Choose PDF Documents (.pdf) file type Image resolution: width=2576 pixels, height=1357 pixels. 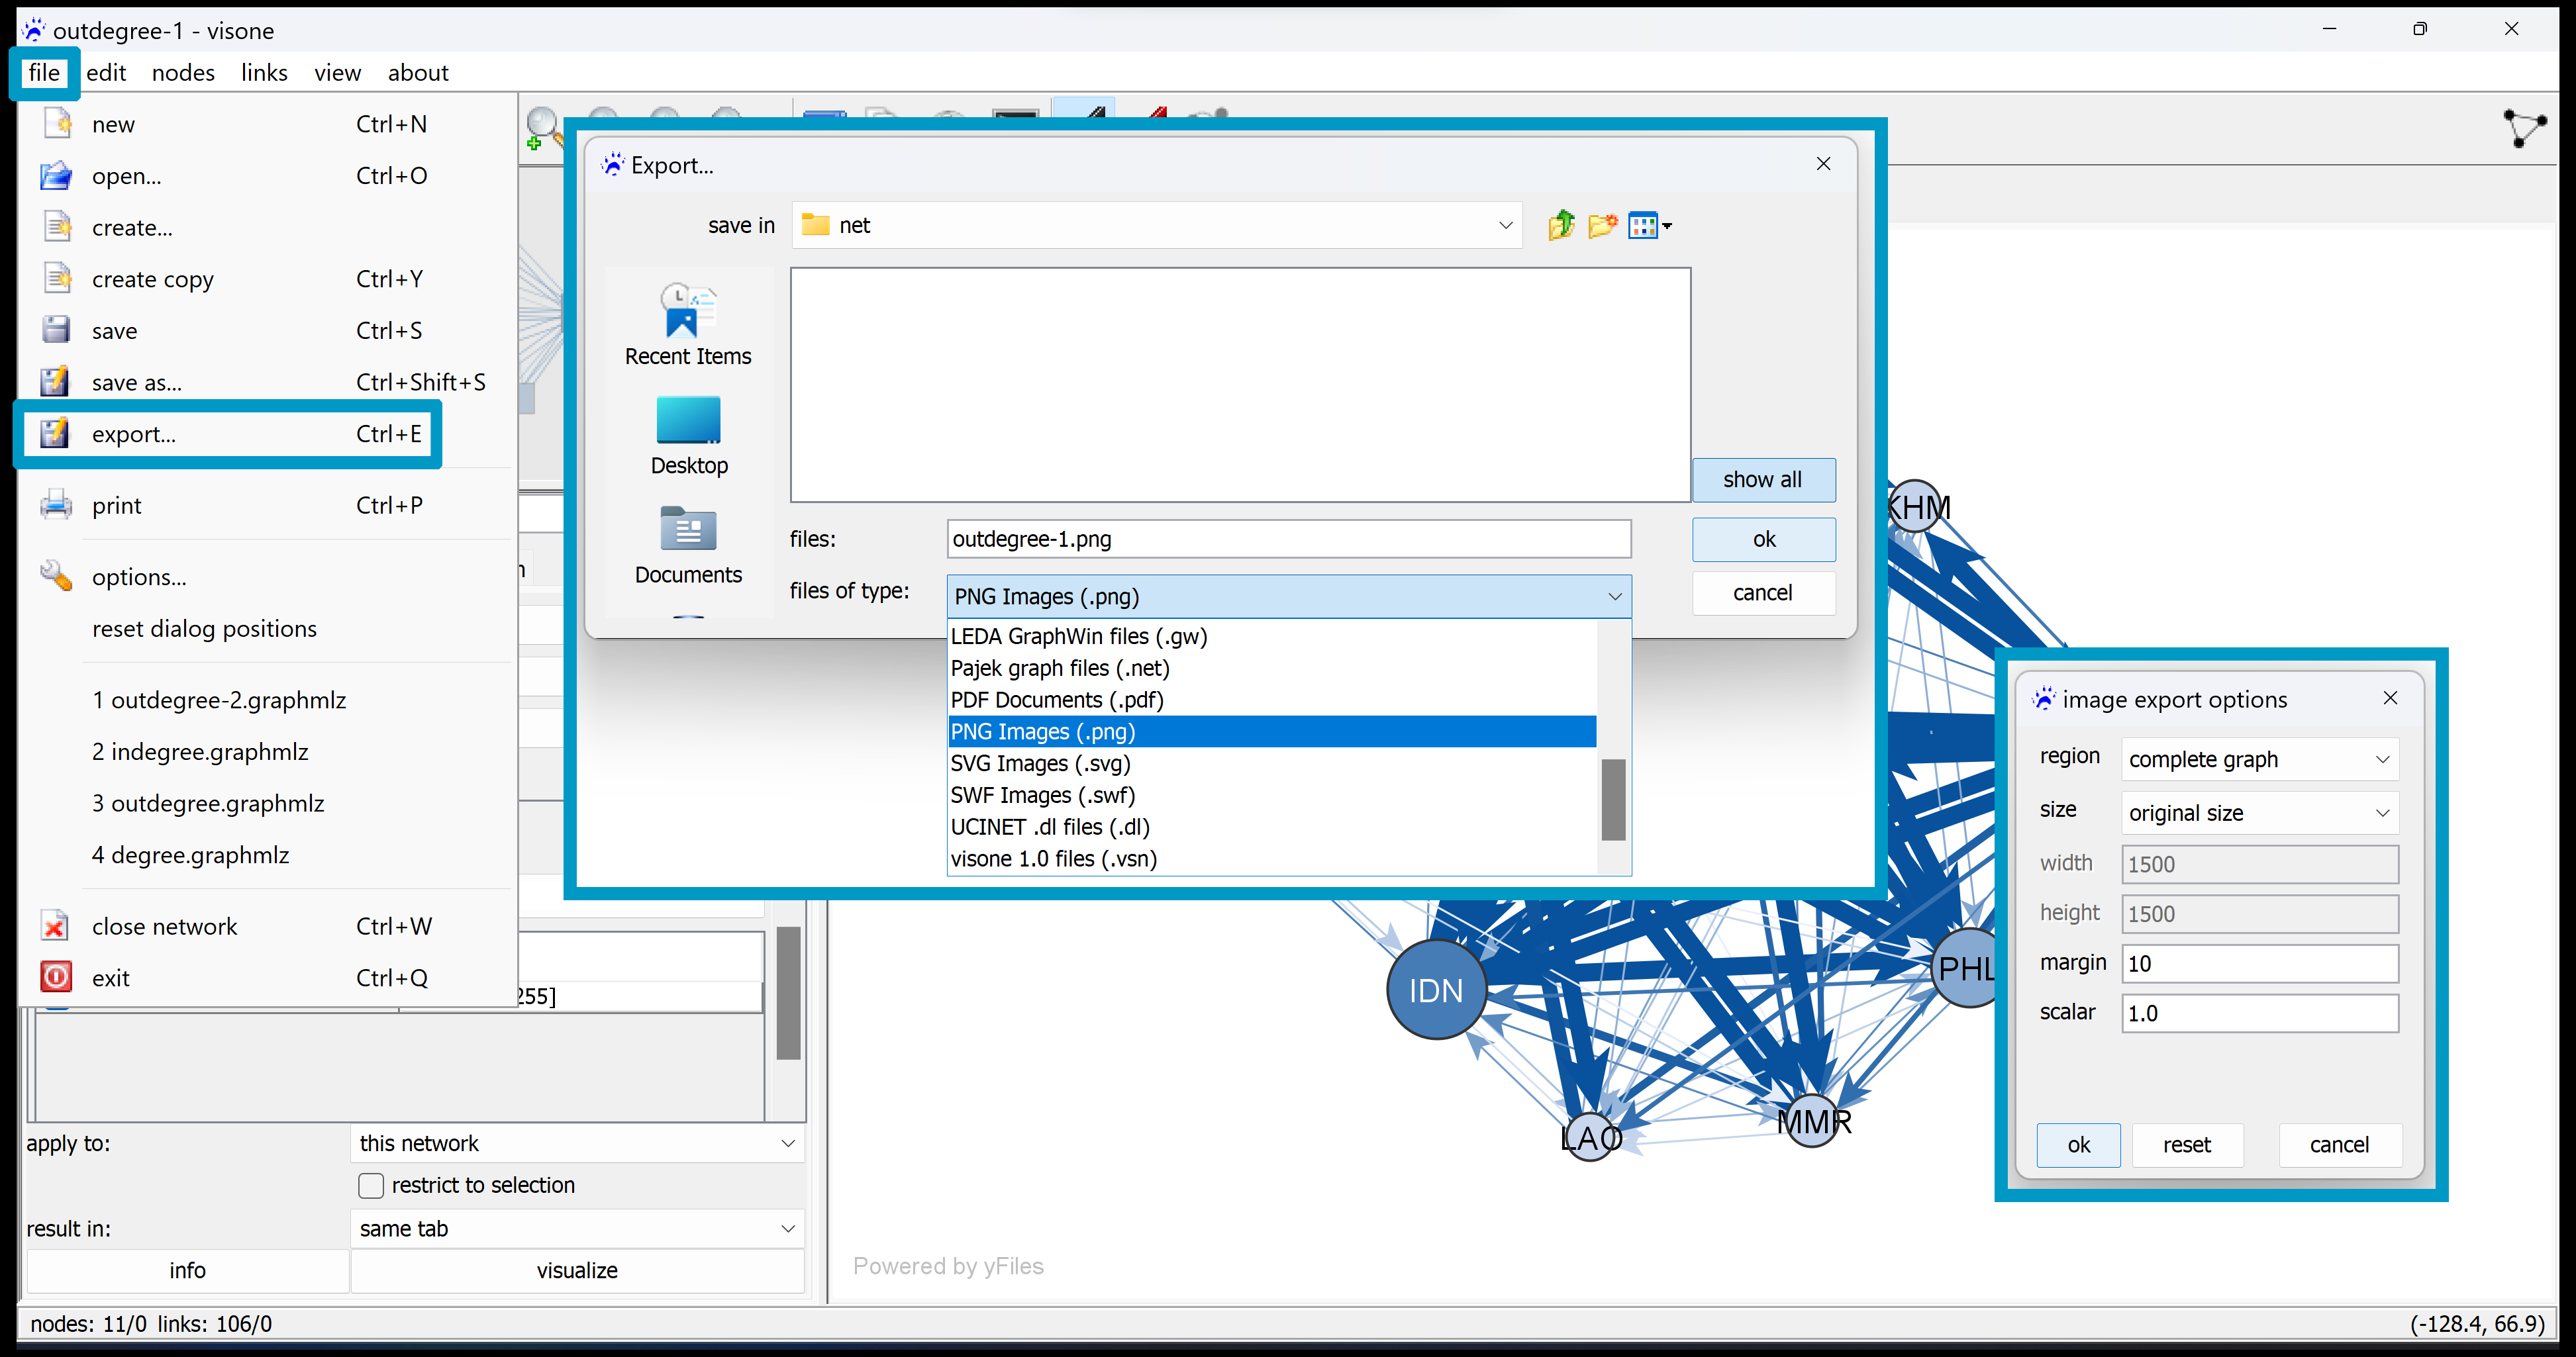pos(1272,700)
